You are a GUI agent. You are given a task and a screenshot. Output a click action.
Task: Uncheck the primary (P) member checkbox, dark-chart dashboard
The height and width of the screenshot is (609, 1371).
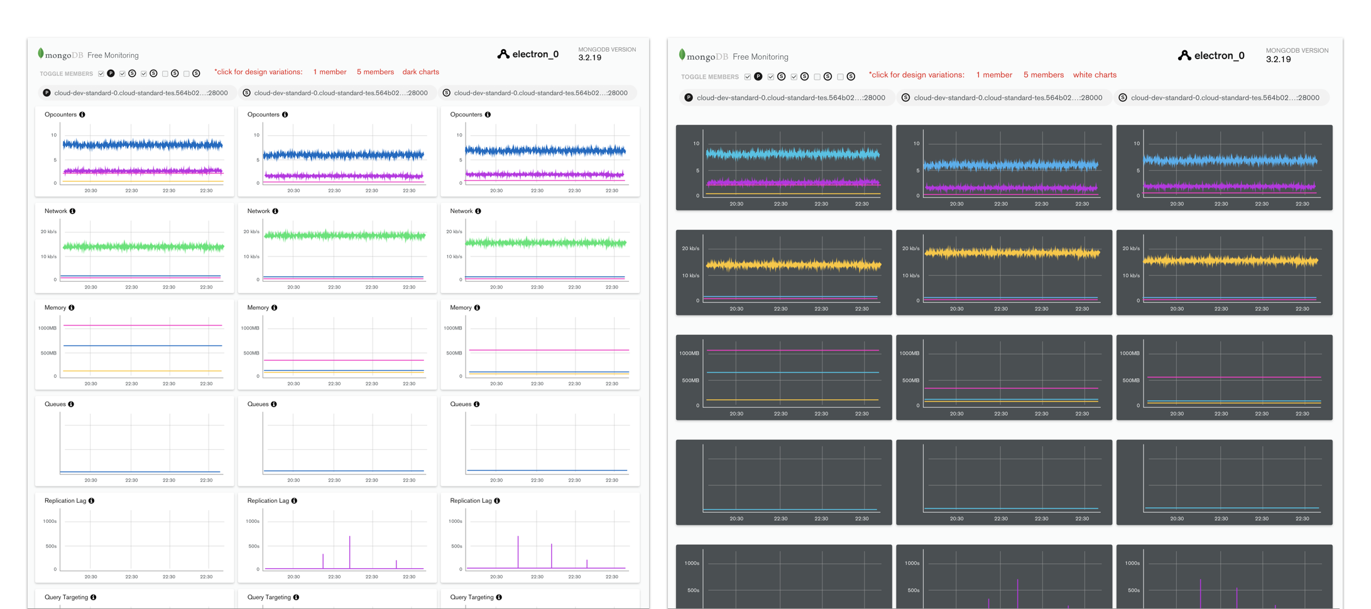(x=748, y=77)
